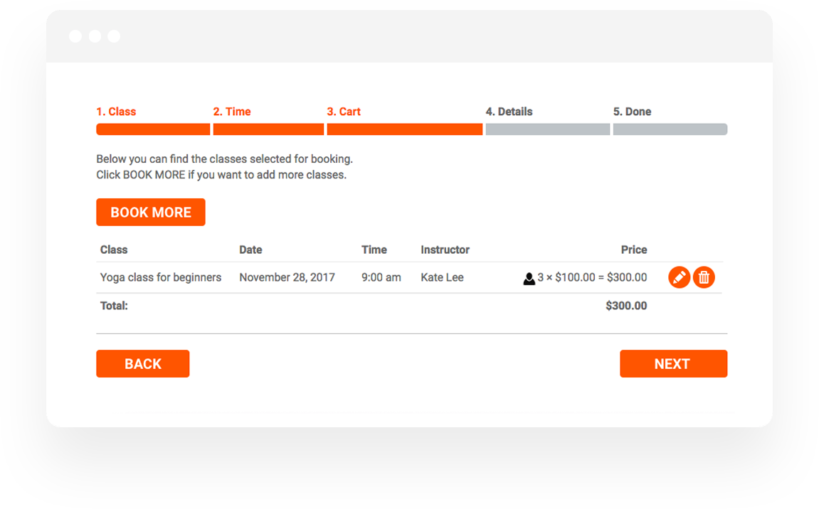This screenshot has width=819, height=509.
Task: Open the 3. Cart step label
Action: click(344, 112)
